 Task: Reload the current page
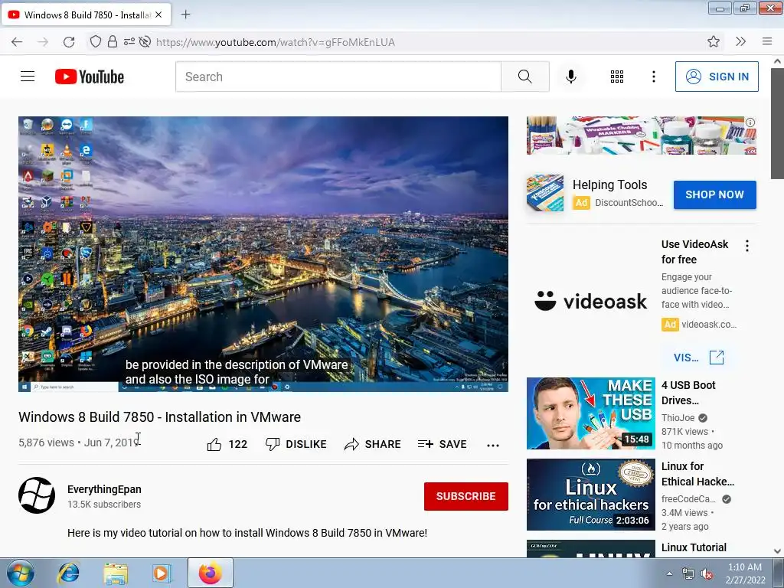click(x=69, y=42)
